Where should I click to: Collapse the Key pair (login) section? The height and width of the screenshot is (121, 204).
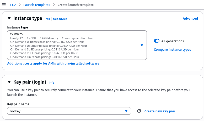pos(9,82)
